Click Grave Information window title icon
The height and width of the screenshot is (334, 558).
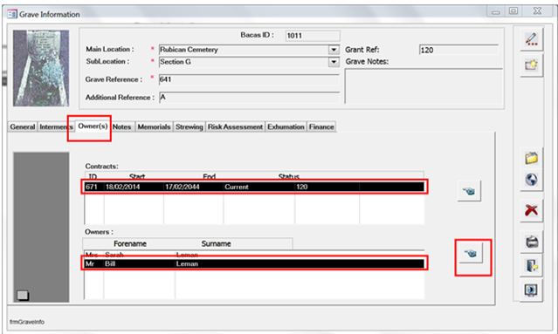pos(12,14)
